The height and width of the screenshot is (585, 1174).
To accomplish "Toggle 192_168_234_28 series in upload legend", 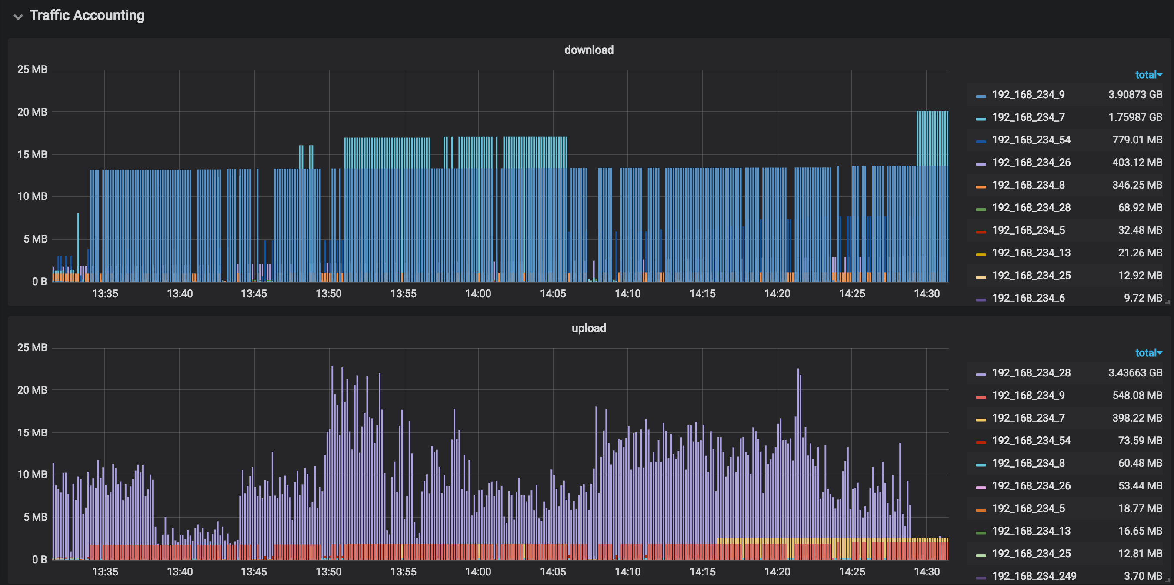I will [x=1031, y=372].
